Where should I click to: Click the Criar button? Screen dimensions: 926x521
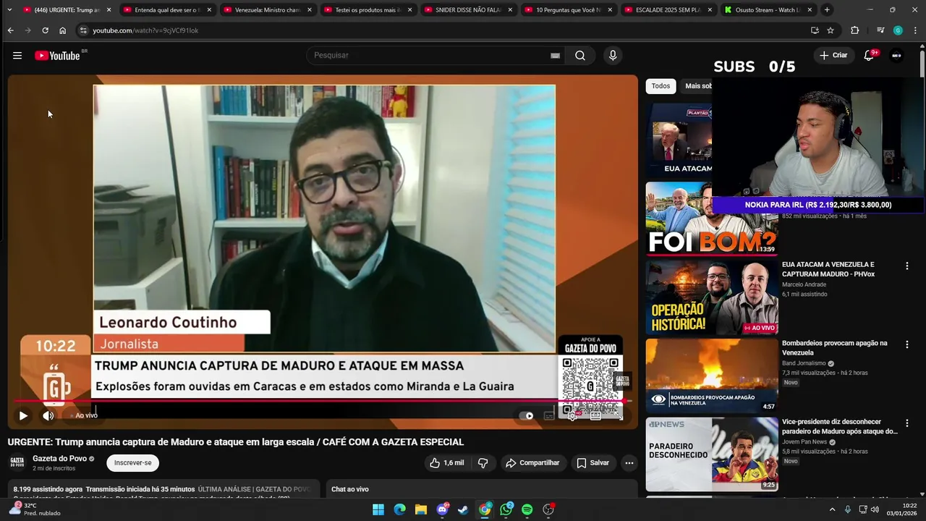click(833, 55)
